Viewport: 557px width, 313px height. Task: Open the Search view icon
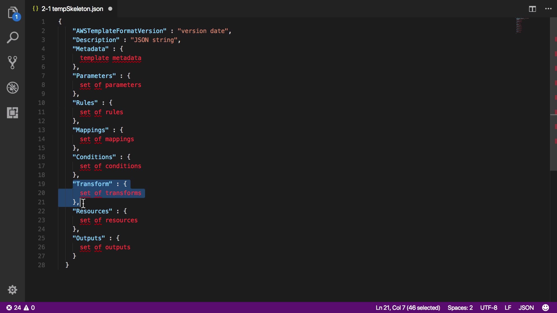[x=12, y=38]
